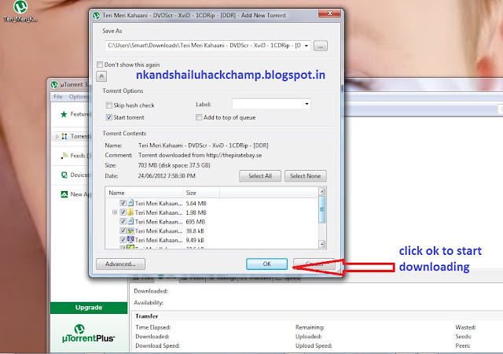Uncheck the 695 MB file checkbox

point(123,221)
